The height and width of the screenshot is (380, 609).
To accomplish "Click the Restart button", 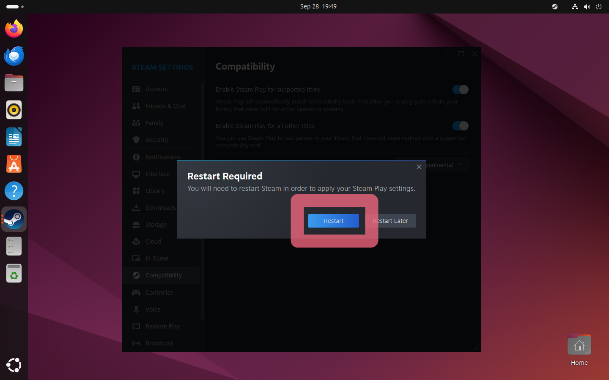I will [x=333, y=221].
